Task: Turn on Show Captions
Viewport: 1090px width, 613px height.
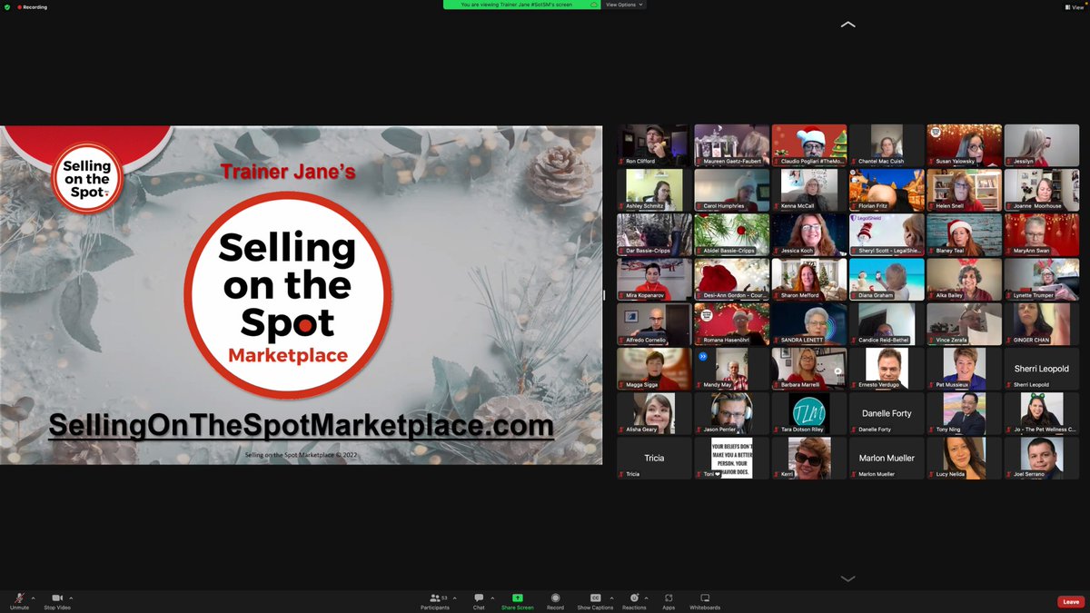Action: click(596, 601)
